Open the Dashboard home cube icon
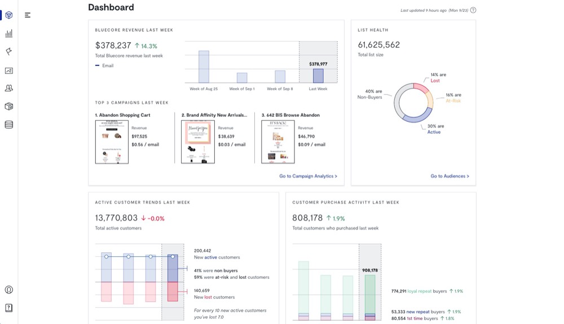 [8, 15]
